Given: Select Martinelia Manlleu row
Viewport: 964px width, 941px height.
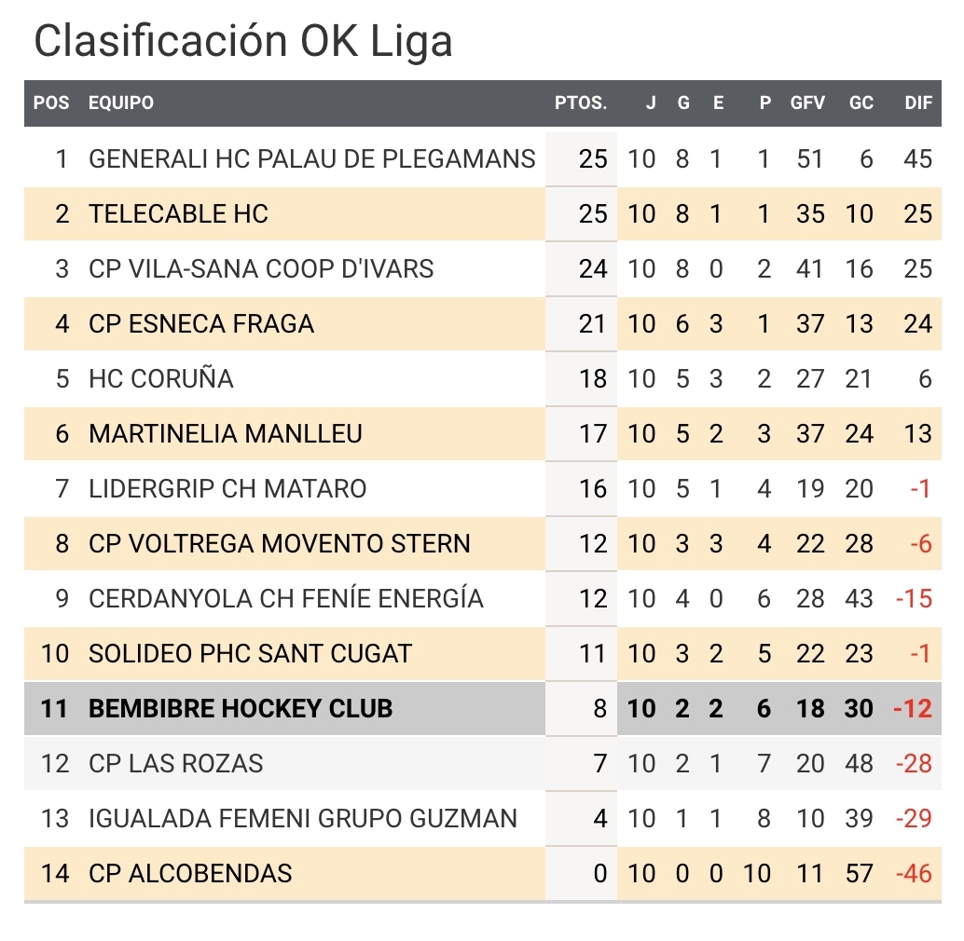Looking at the screenshot, I should (x=483, y=433).
